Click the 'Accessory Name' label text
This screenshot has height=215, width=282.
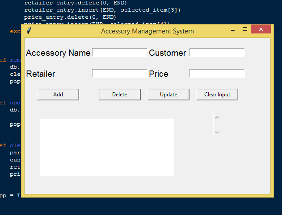(x=58, y=53)
